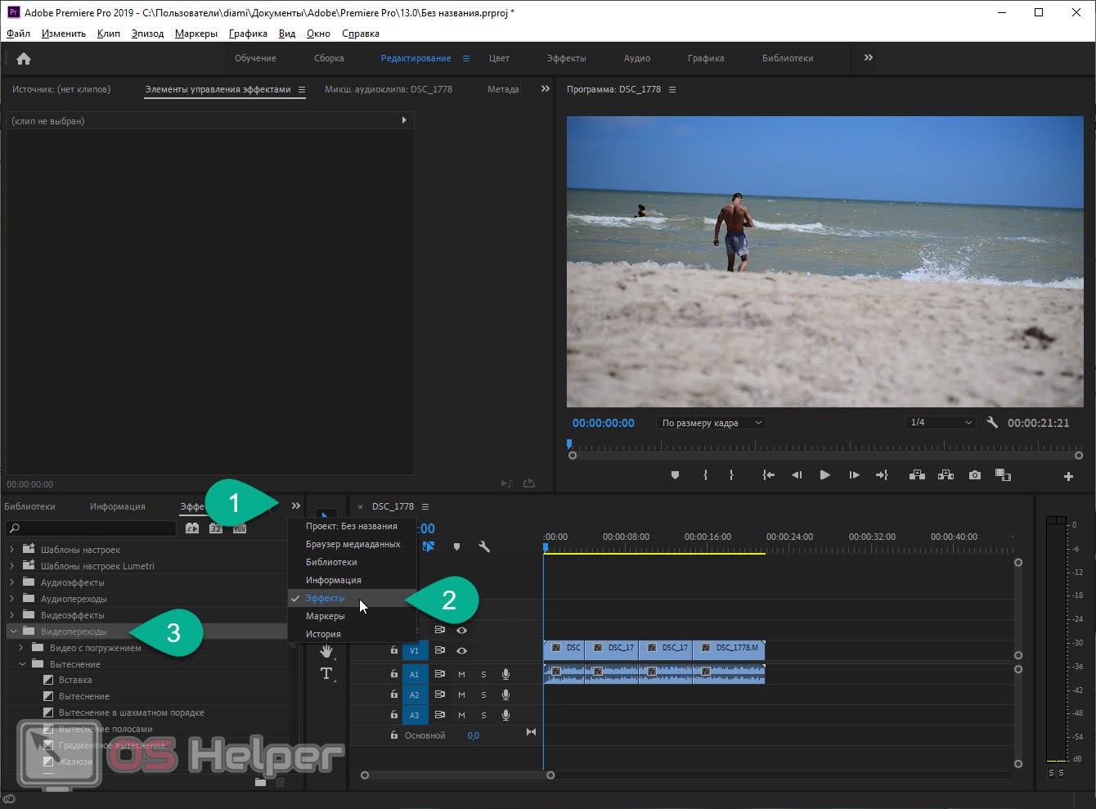Viewport: 1096px width, 809px height.
Task: Expand the Видеоэффекты folder
Action: coord(12,615)
